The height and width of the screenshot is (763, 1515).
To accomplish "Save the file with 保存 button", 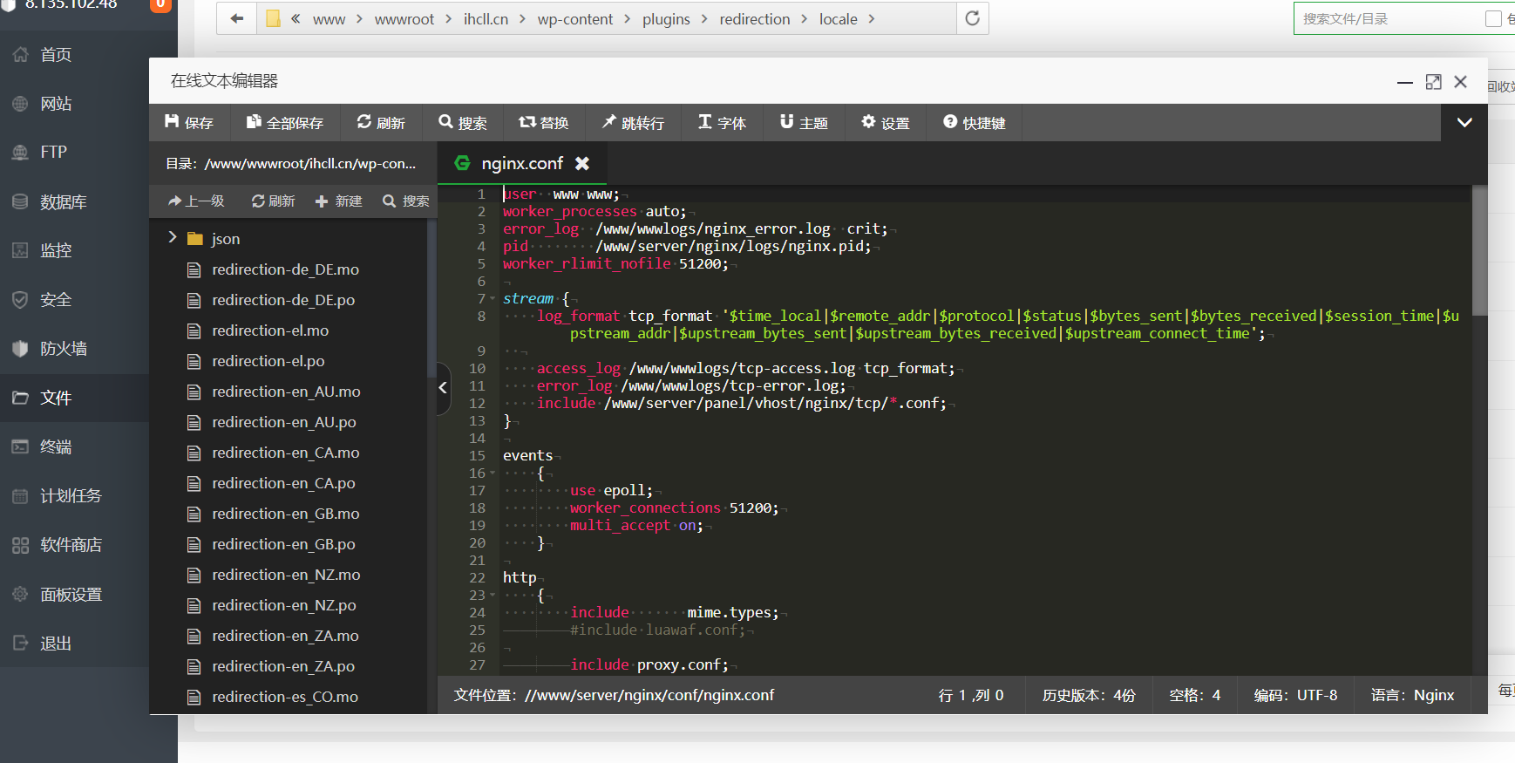I will [x=189, y=123].
